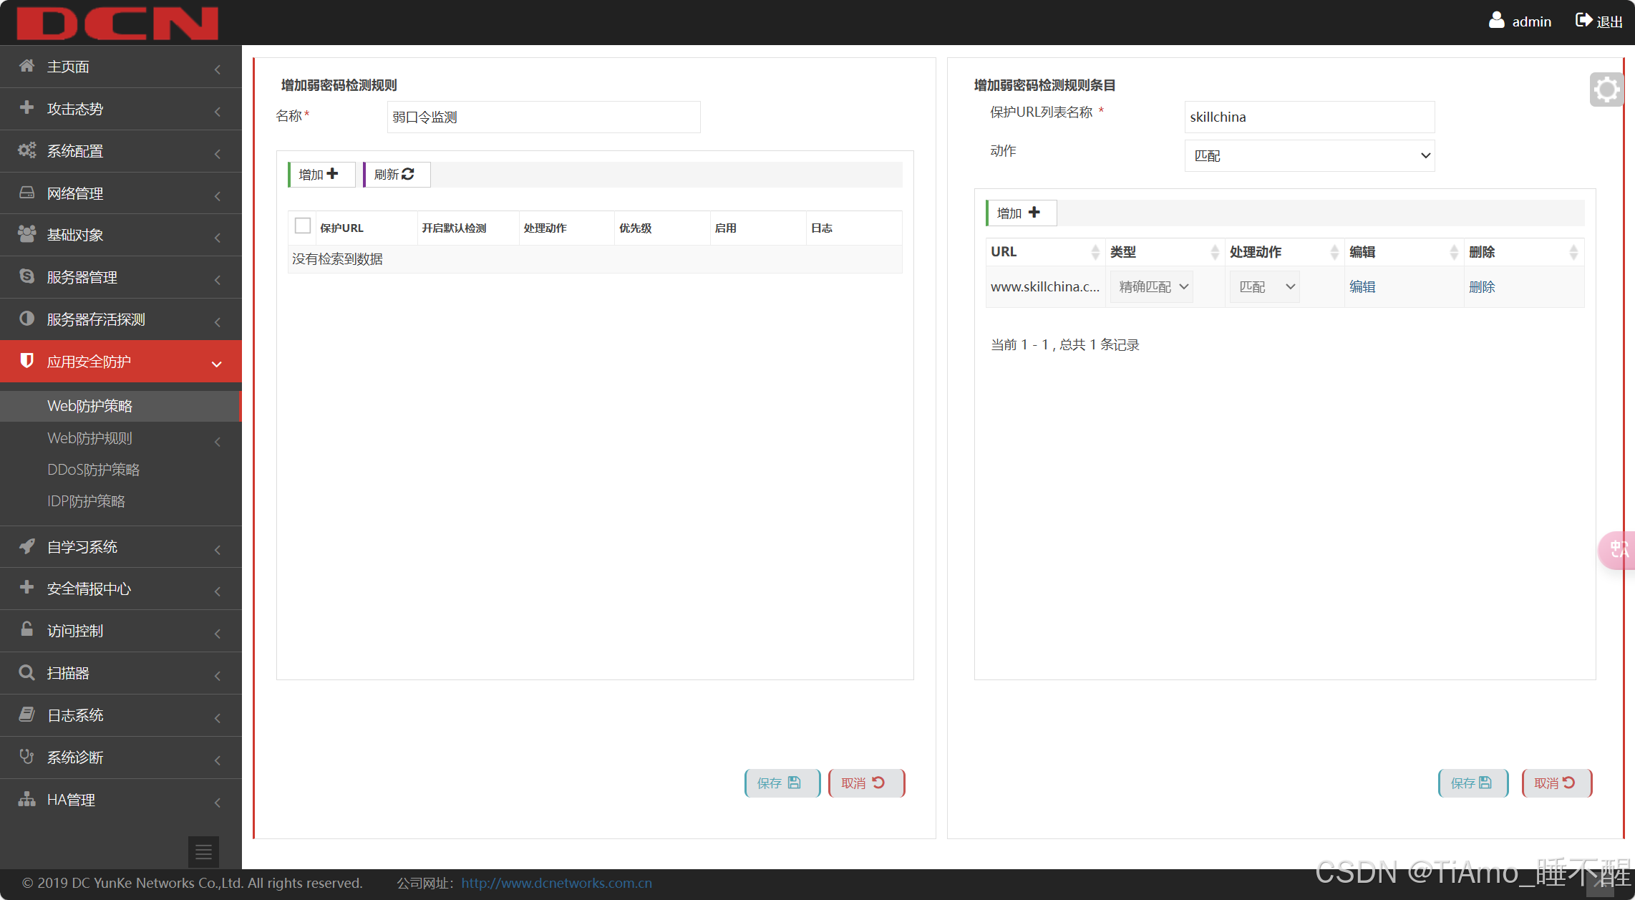
Task: Click the gears icon beside 系统配置
Action: pos(26,150)
